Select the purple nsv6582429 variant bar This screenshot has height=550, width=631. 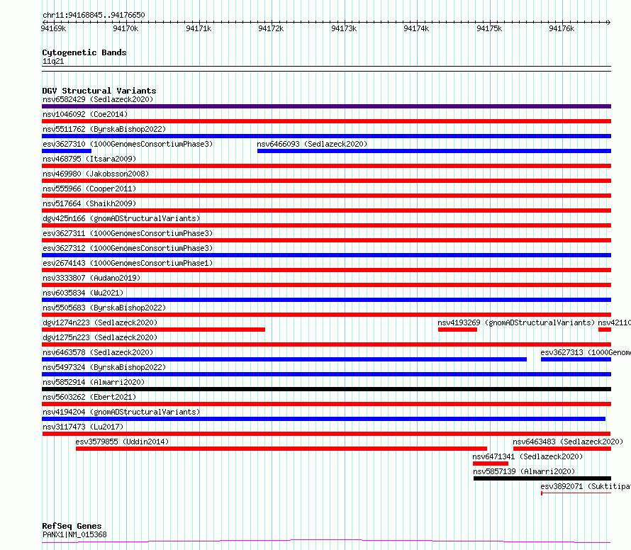(x=326, y=106)
